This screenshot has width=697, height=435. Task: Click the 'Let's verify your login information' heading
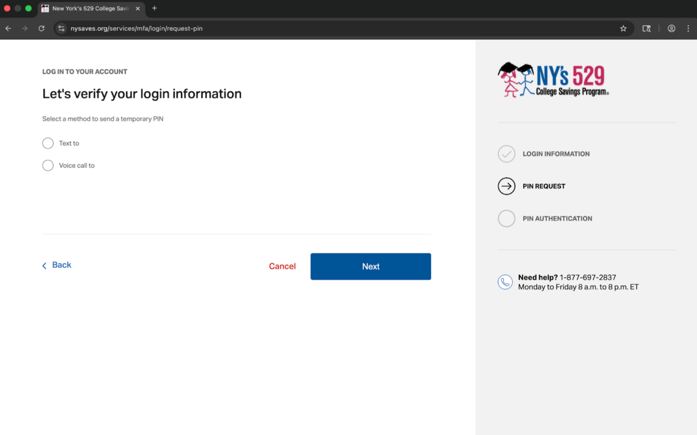pos(142,94)
